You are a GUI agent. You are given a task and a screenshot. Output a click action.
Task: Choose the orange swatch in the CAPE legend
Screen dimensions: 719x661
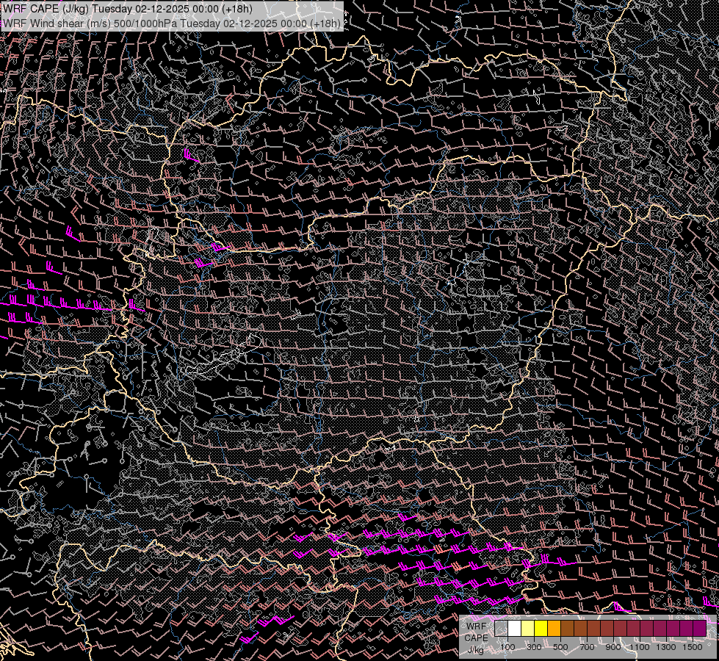[554, 629]
